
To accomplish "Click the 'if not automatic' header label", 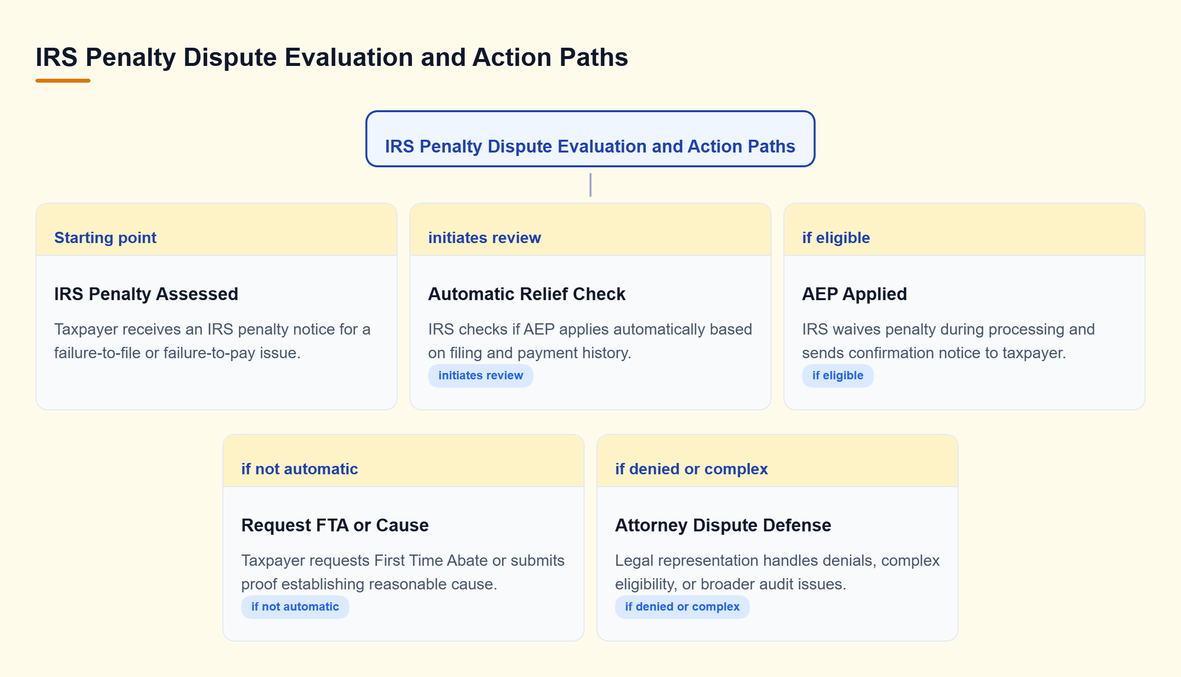I will point(299,469).
